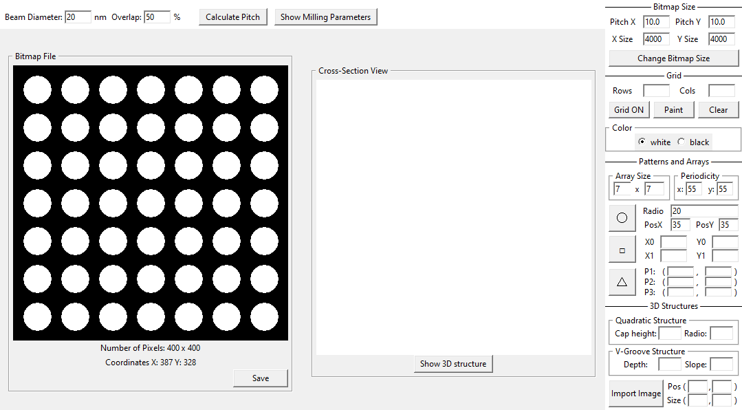Open the Import Image function
The image size is (742, 410).
(x=635, y=393)
